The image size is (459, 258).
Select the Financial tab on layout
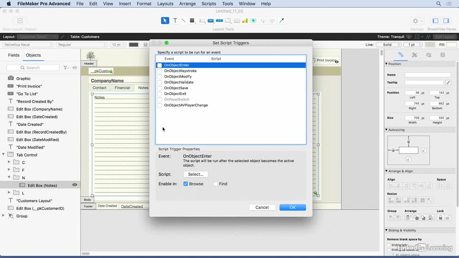click(x=122, y=88)
